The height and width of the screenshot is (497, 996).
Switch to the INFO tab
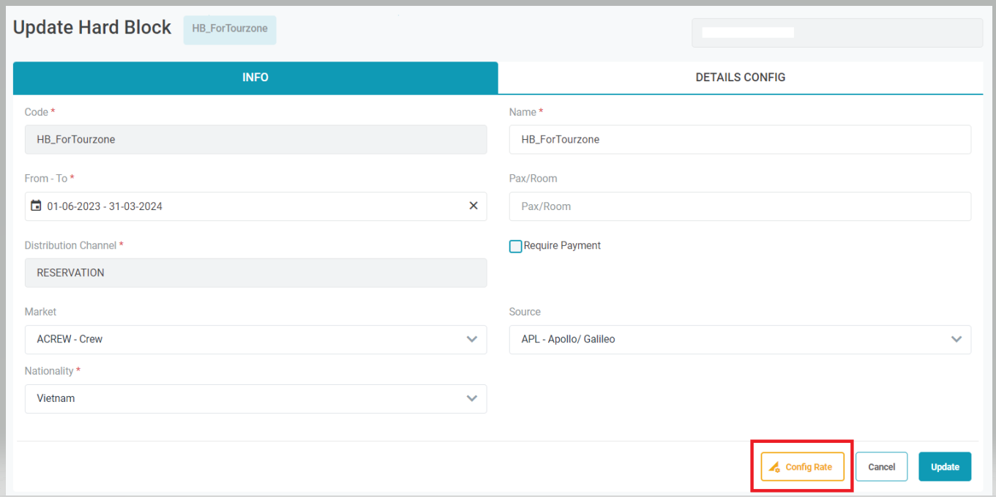point(255,78)
